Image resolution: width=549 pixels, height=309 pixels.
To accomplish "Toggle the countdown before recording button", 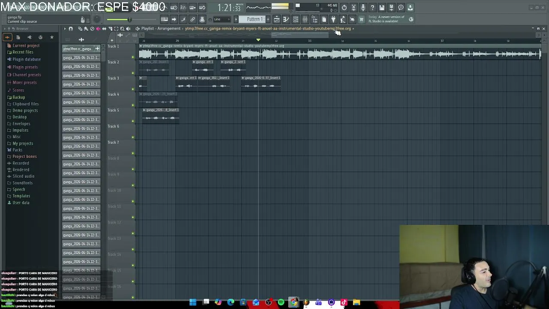I will tap(184, 7).
